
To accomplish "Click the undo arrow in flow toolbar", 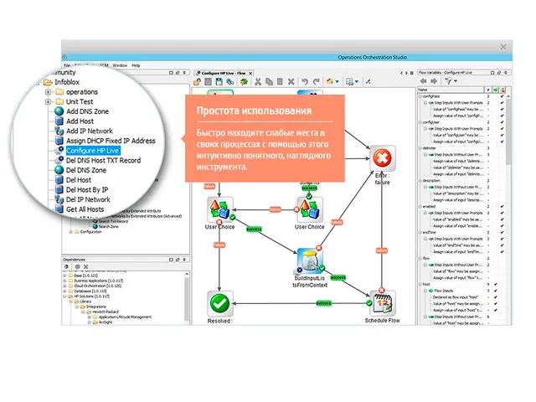I will click(x=305, y=81).
